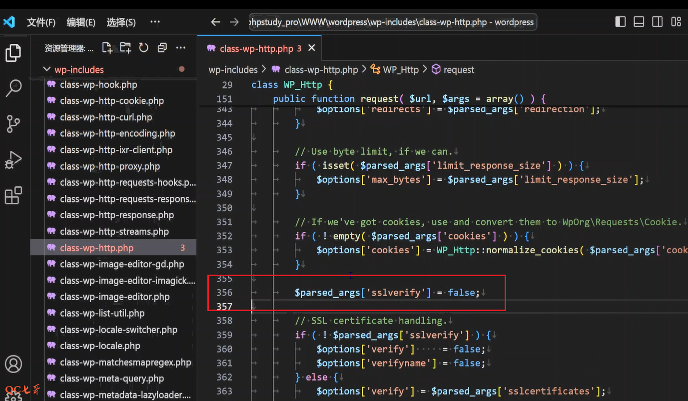
Task: Open the 选择(S) menu
Action: click(121, 22)
